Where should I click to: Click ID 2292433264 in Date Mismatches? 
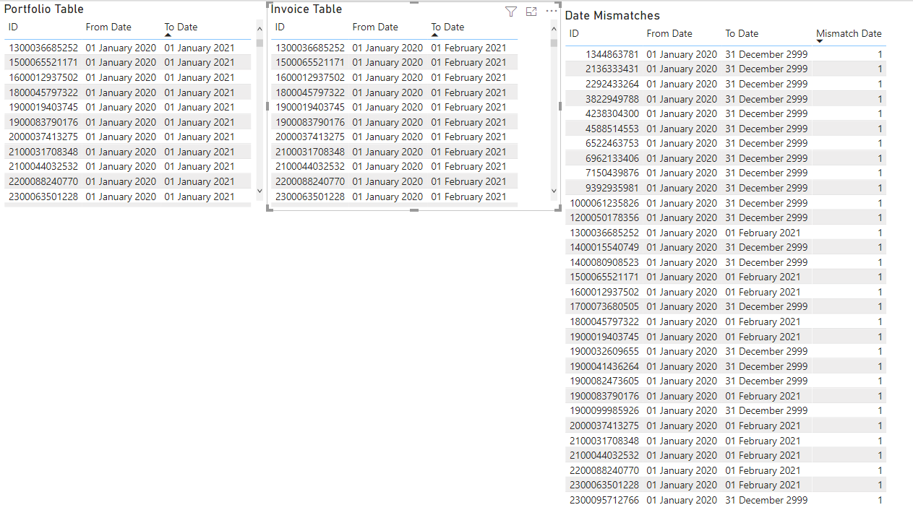tap(612, 85)
